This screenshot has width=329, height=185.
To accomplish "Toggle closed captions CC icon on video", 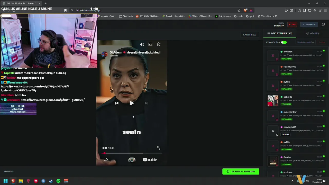I will pyautogui.click(x=150, y=44).
